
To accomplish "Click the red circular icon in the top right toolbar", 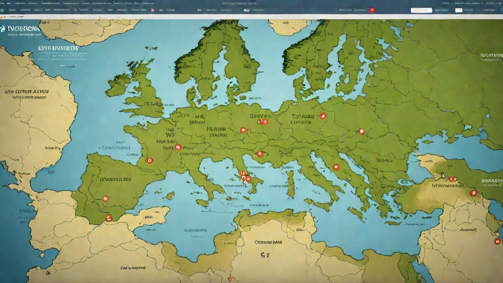I will tap(372, 10).
